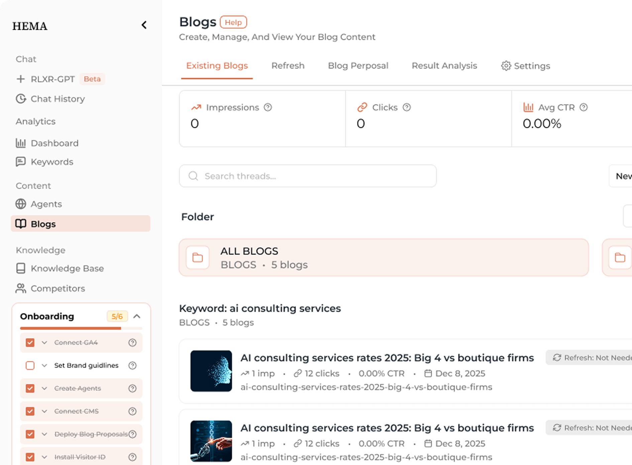Open Chat History from the sidebar

click(x=58, y=99)
